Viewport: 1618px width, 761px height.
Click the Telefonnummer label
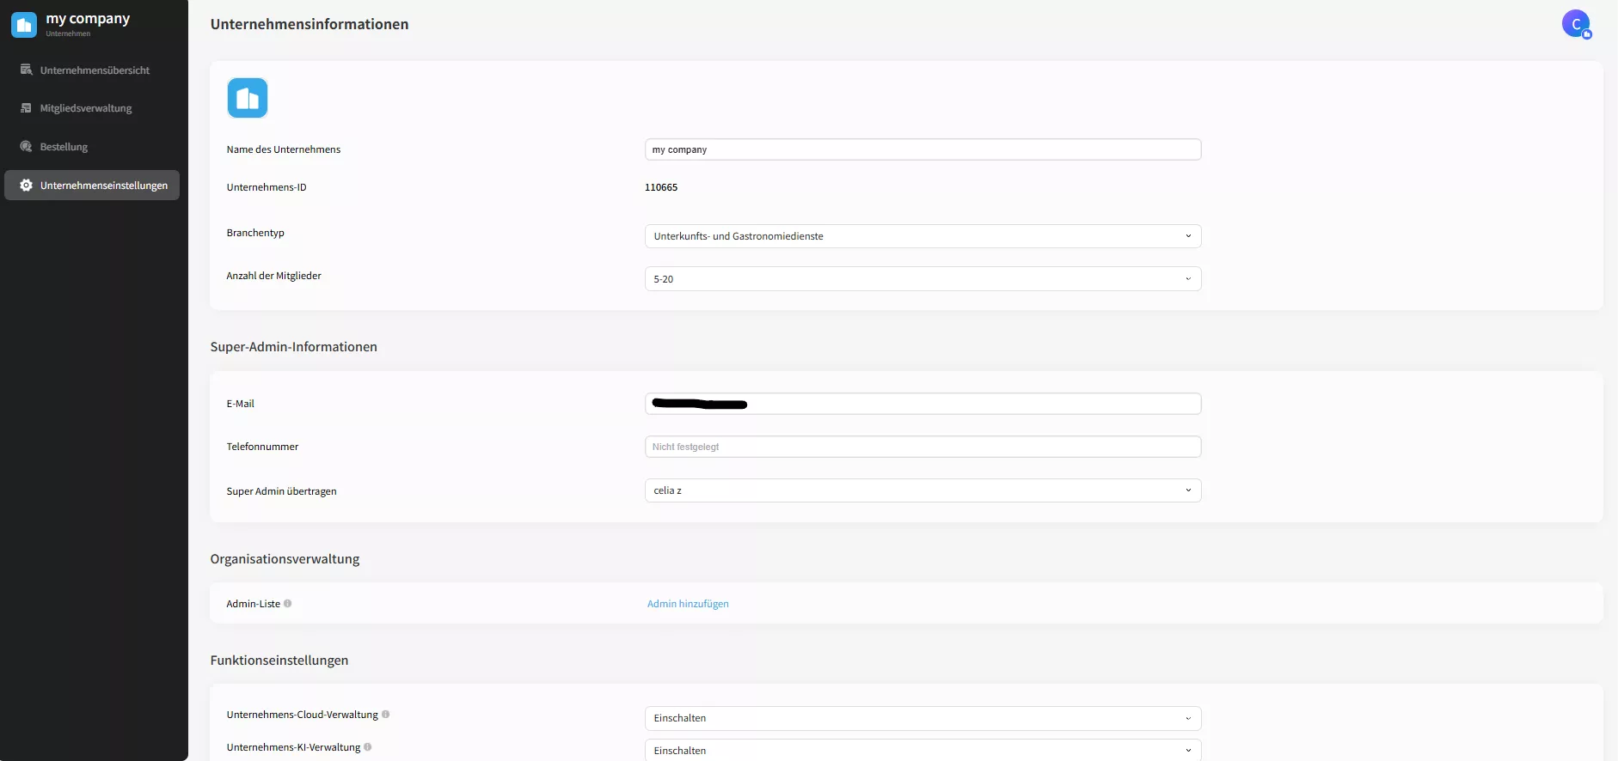263,447
